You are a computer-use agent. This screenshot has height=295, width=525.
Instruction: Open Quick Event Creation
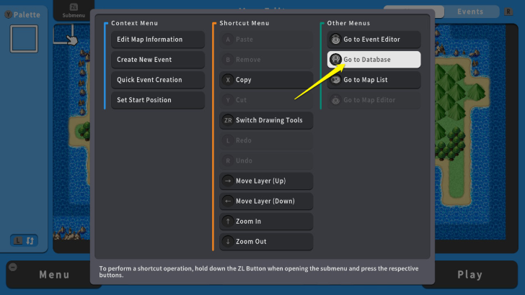(157, 80)
